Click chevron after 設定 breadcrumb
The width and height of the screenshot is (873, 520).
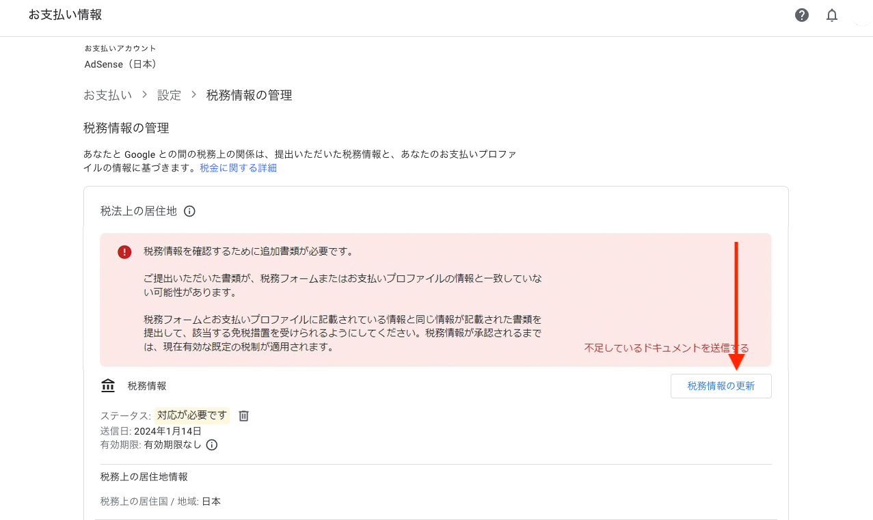[x=194, y=94]
